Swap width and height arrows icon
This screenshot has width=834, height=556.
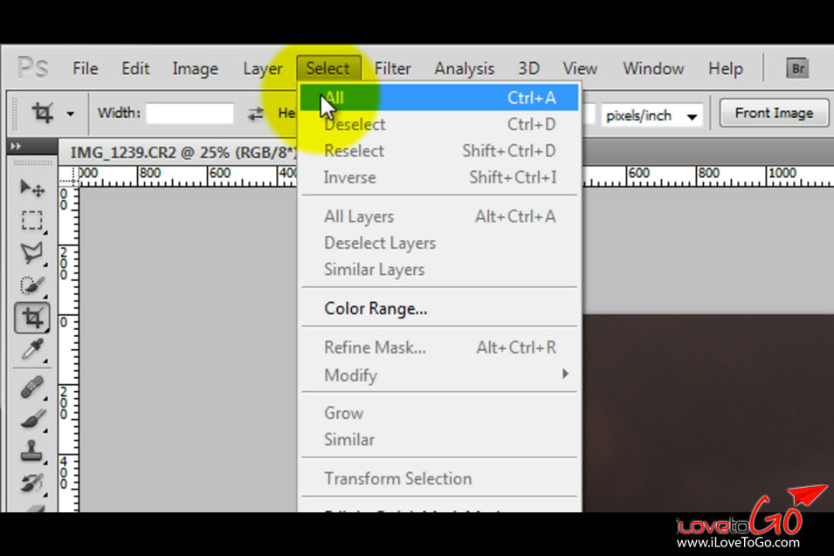pos(256,113)
